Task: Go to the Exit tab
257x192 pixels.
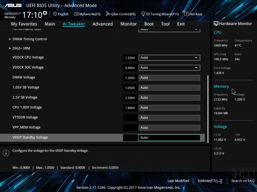Action: click(x=181, y=24)
